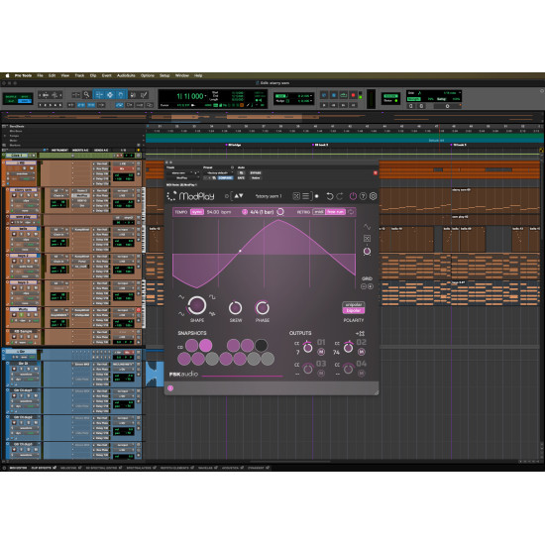
Task: Step presets with the ModPlay up/down arrows
Action: [x=239, y=196]
